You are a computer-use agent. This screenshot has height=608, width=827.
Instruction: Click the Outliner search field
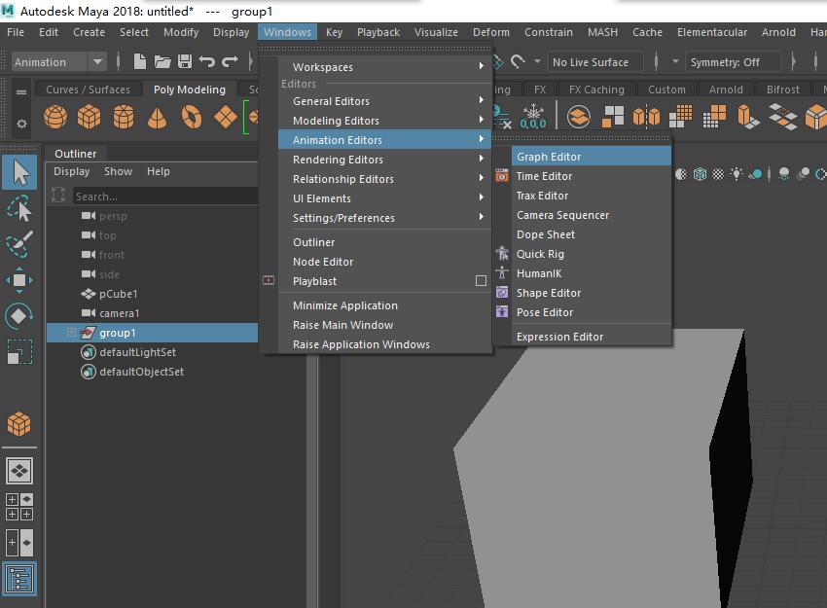click(165, 197)
